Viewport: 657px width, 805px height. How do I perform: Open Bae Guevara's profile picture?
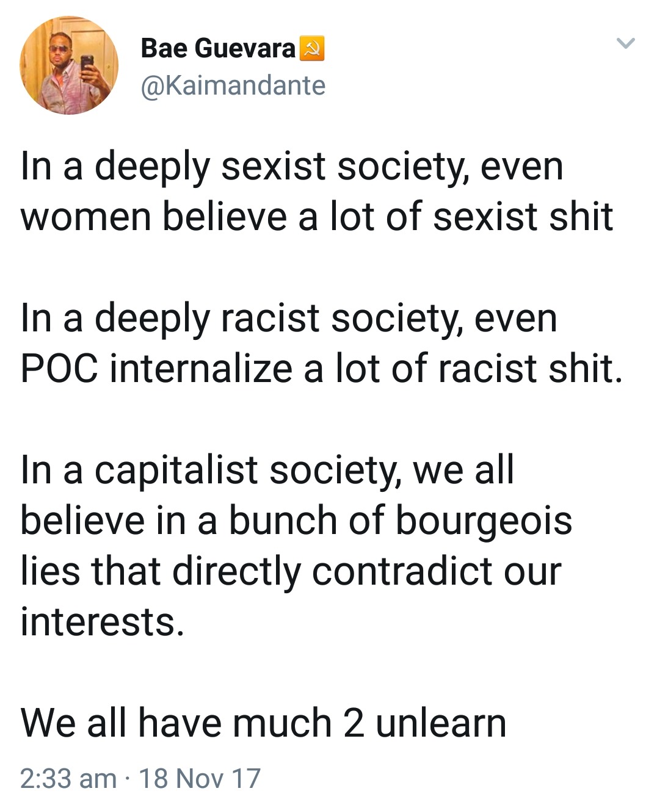(69, 65)
